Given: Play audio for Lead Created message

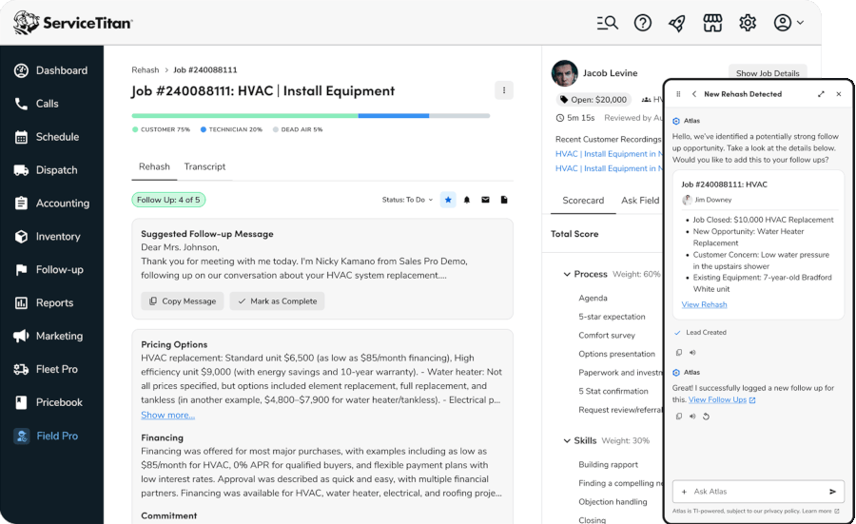Looking at the screenshot, I should click(x=692, y=353).
